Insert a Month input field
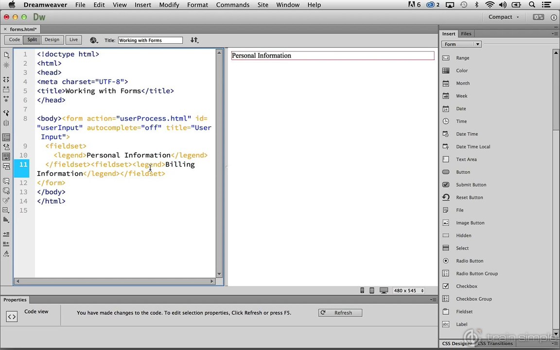The image size is (560, 350). [x=462, y=83]
